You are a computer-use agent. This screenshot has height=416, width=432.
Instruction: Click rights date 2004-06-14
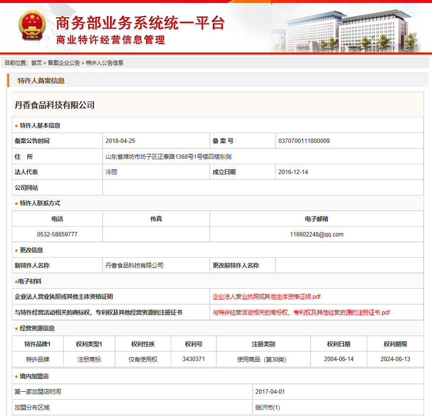click(x=339, y=359)
